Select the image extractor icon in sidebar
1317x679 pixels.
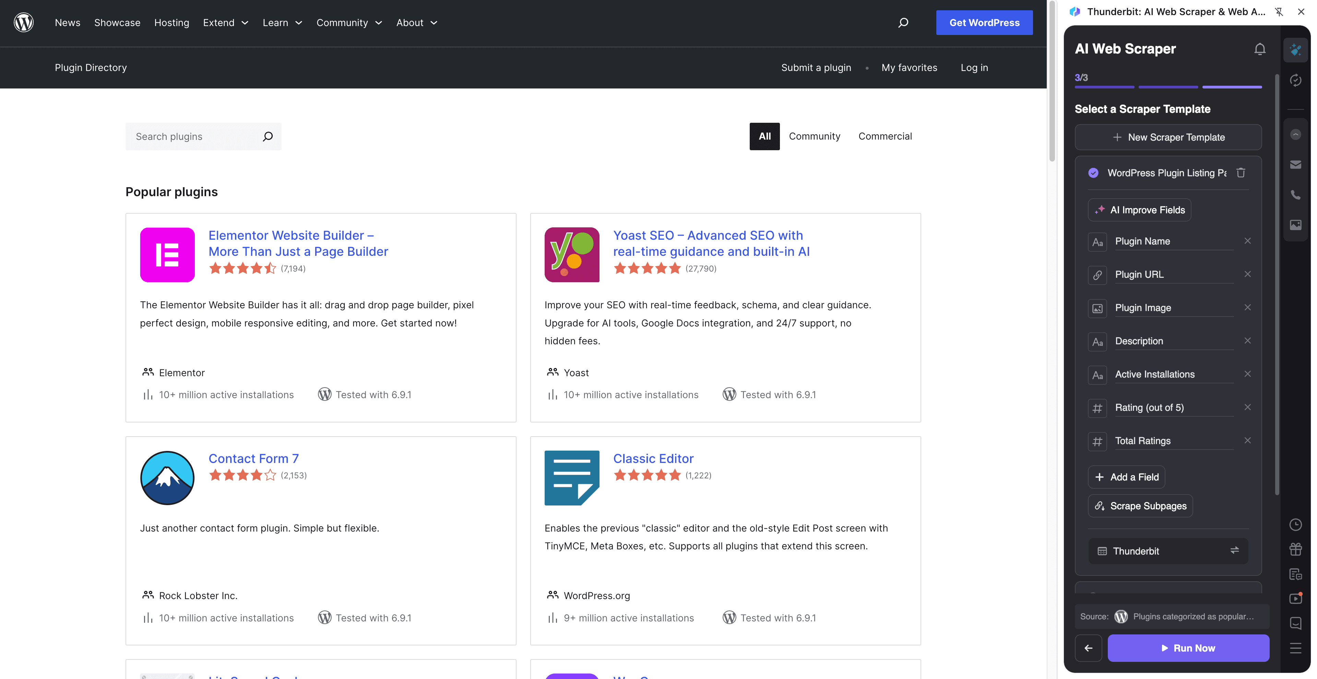tap(1296, 225)
